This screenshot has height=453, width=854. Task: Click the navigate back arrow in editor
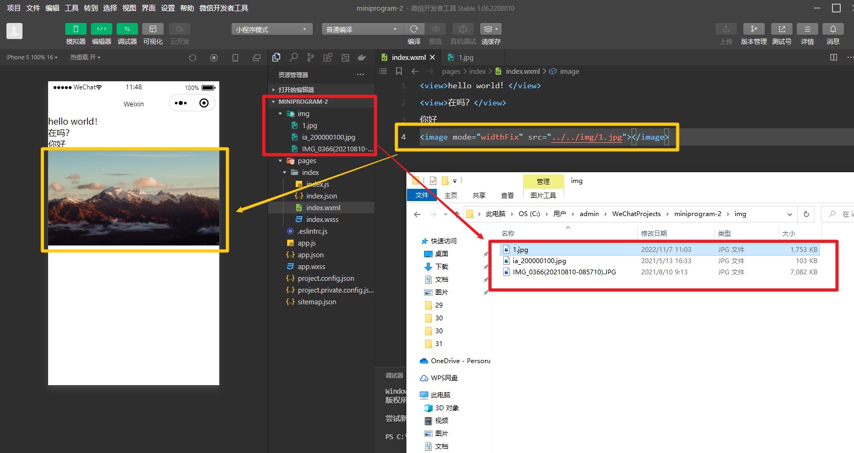pyautogui.click(x=415, y=71)
